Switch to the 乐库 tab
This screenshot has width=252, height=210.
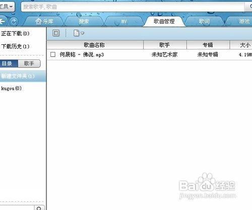click(44, 21)
